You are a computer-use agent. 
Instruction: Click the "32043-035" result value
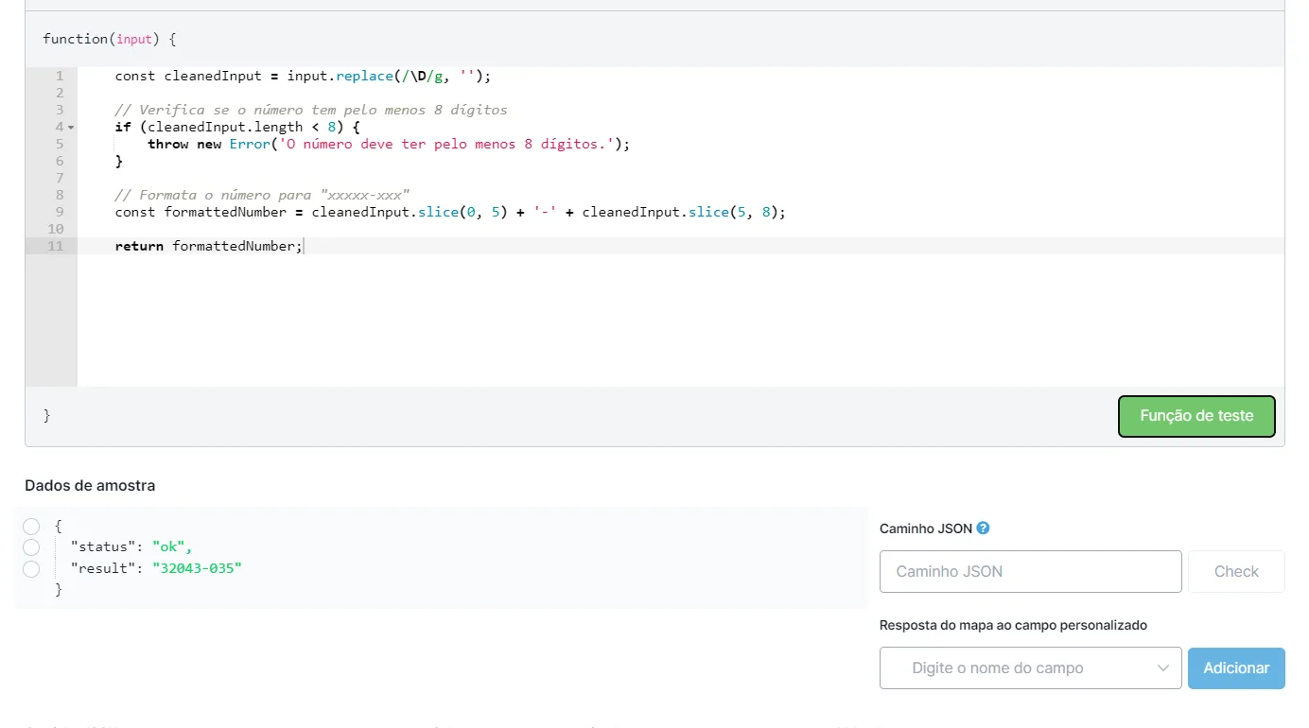coord(197,568)
